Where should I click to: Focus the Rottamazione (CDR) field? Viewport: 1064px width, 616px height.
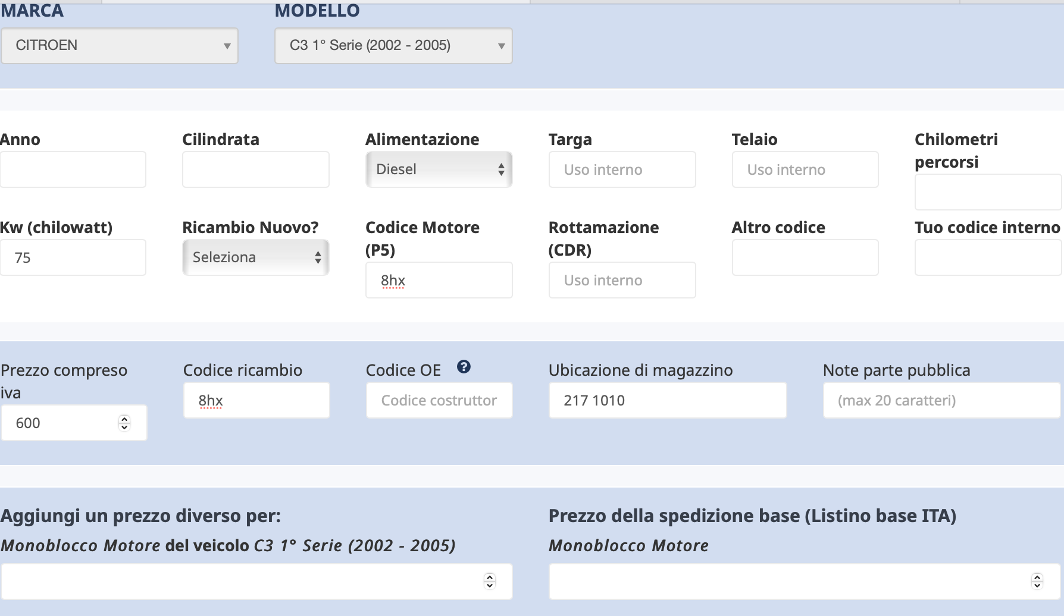pyautogui.click(x=622, y=280)
